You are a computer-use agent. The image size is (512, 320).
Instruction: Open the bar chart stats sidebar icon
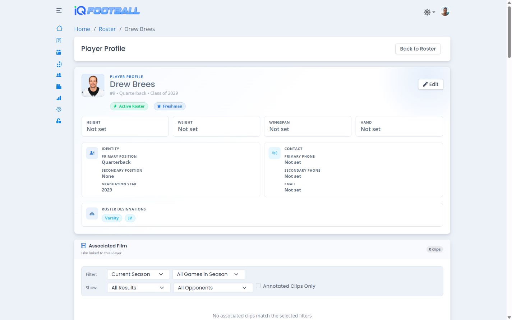pyautogui.click(x=59, y=98)
